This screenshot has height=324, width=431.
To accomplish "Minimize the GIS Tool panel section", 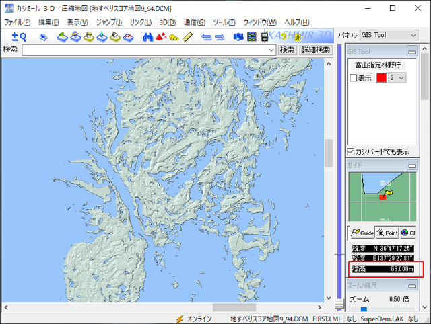I will [412, 51].
